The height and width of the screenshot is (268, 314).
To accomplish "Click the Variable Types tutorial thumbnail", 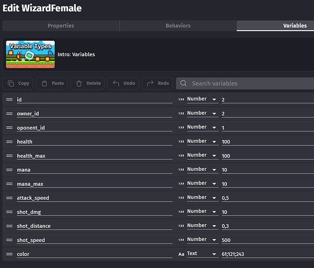I will [30, 54].
